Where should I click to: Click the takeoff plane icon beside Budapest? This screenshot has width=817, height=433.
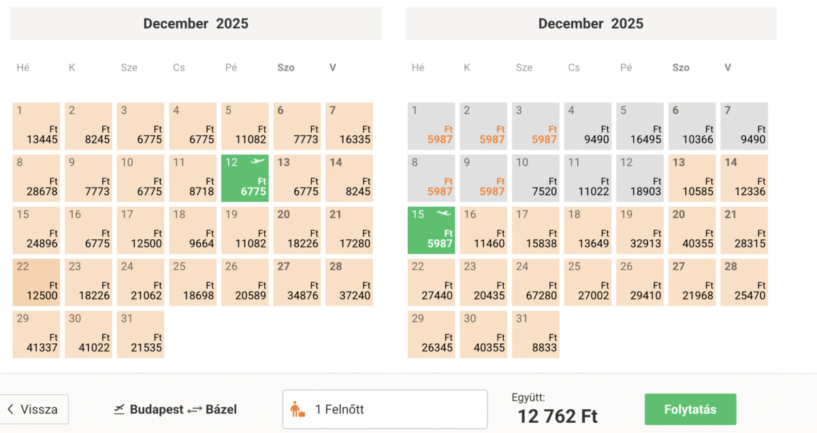tap(120, 409)
